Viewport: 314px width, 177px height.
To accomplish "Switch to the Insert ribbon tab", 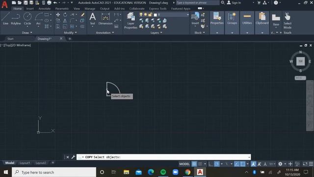I will pyautogui.click(x=30, y=9).
